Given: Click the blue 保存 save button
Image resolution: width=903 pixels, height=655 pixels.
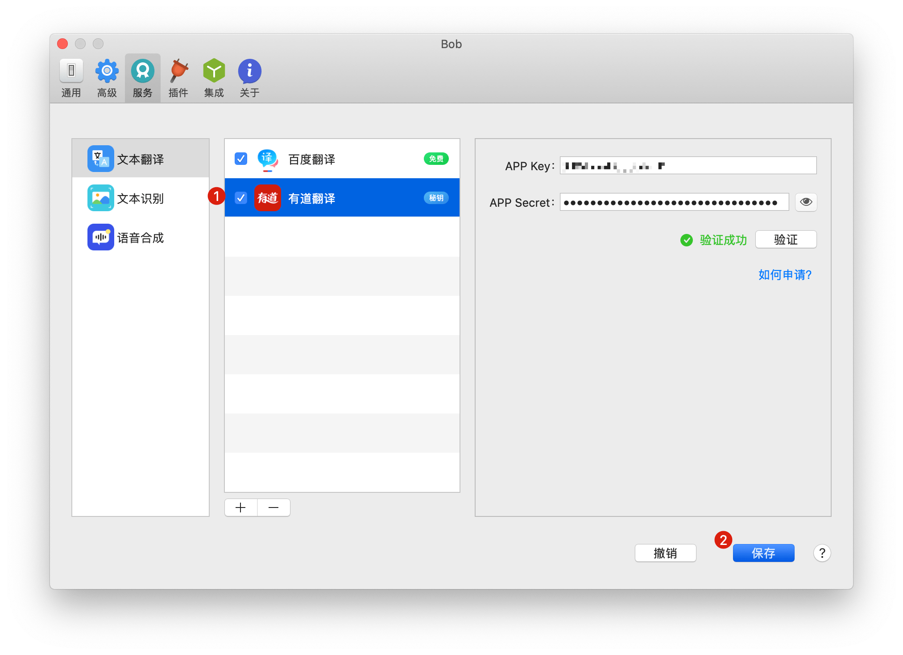Looking at the screenshot, I should tap(763, 553).
